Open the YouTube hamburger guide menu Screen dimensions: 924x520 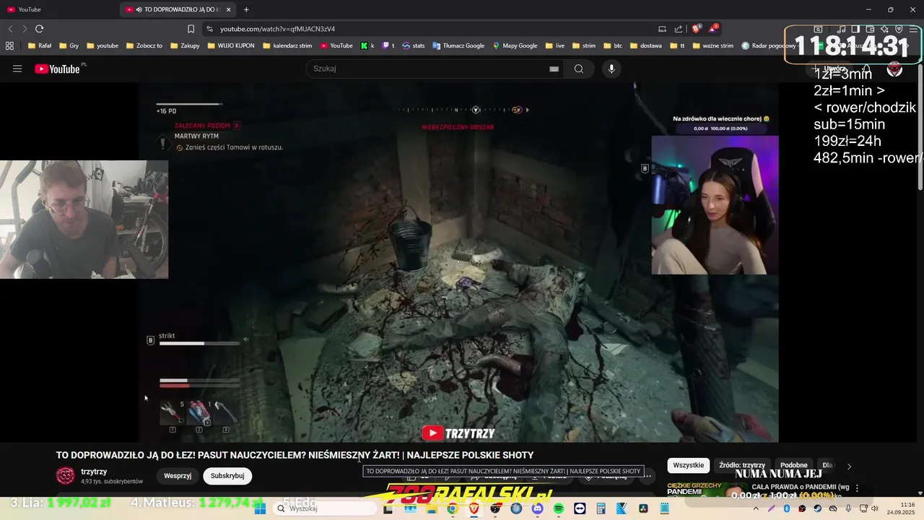click(17, 69)
